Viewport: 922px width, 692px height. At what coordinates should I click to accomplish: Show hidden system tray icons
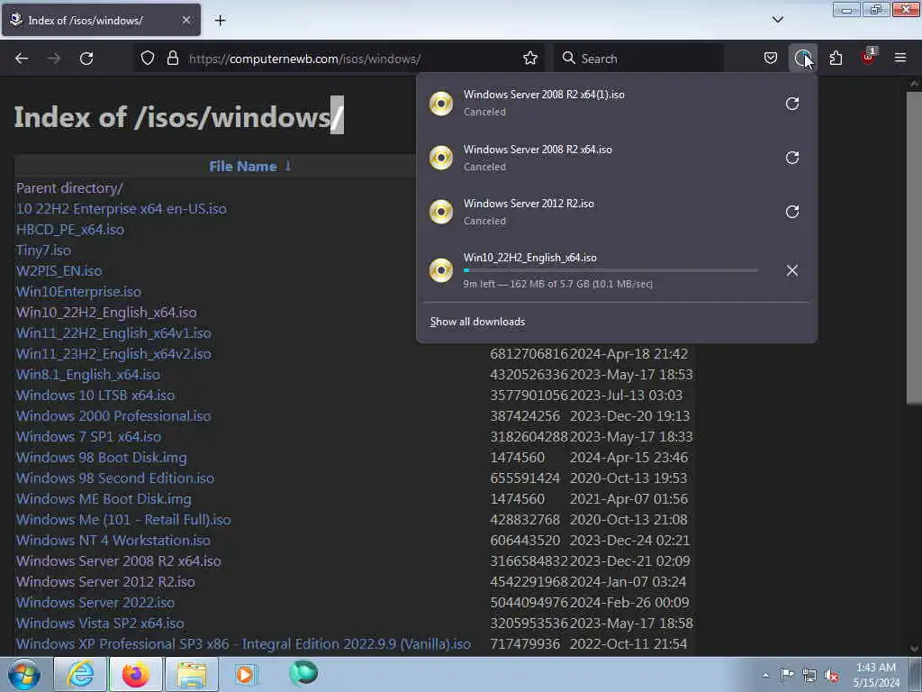[x=765, y=675]
